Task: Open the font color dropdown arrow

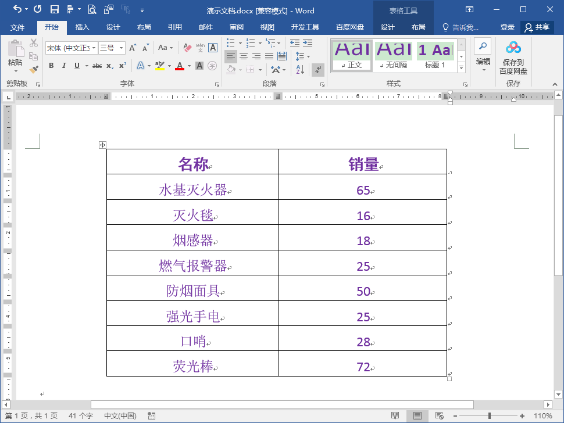Action: tap(189, 66)
